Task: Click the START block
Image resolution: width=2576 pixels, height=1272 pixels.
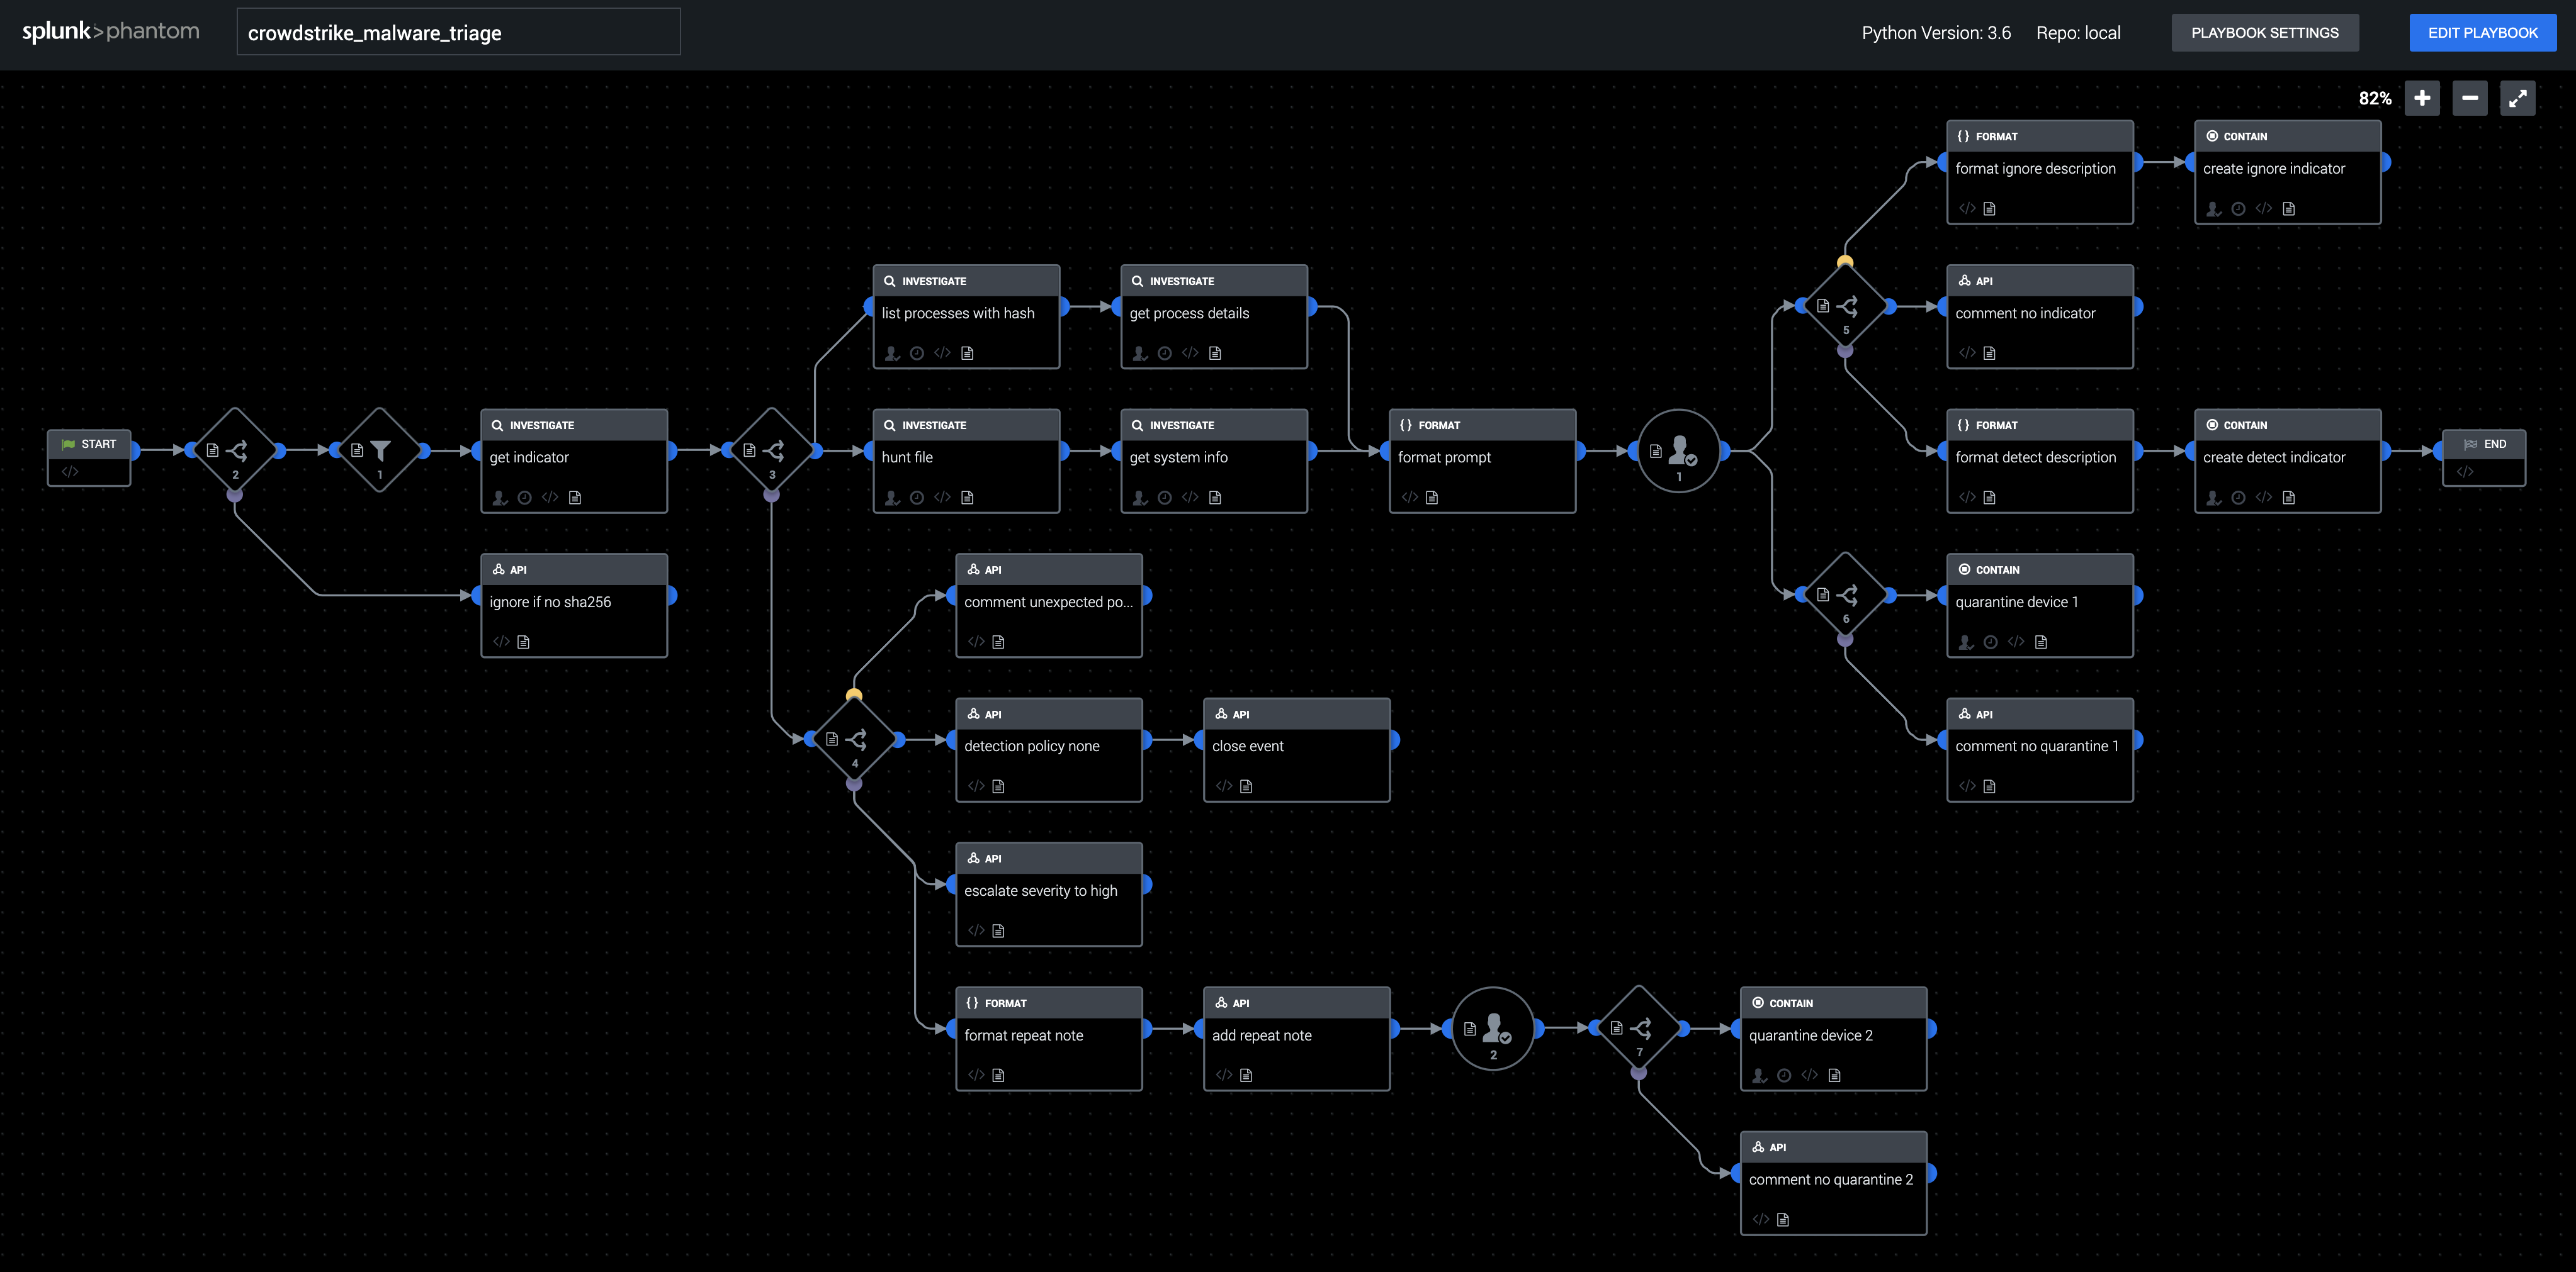Action: 89,457
